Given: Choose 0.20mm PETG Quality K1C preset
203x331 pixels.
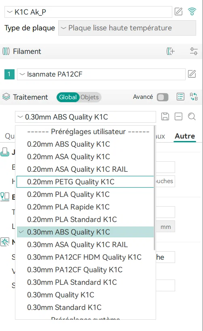Looking at the screenshot, I should coord(85,182).
